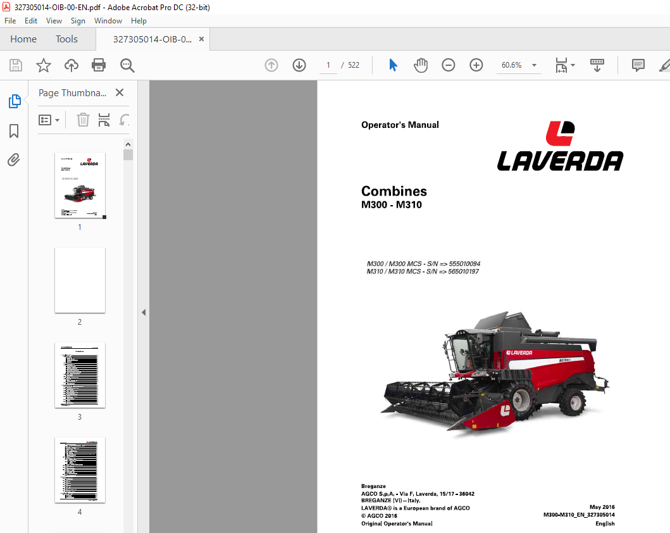This screenshot has height=533, width=670.
Task: Click the thumbnail panel scrollbar thumb
Action: (x=128, y=154)
